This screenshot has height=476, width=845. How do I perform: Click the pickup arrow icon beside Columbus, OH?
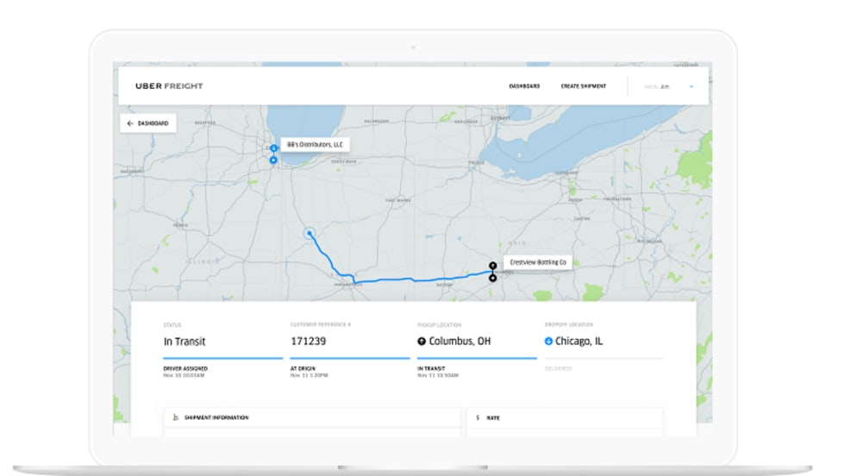click(x=422, y=341)
